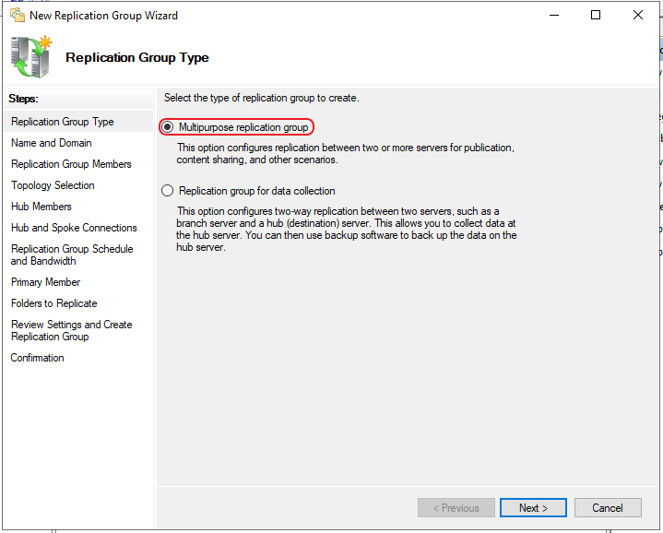Click the replication servers header icon
This screenshot has width=663, height=533.
coord(31,57)
